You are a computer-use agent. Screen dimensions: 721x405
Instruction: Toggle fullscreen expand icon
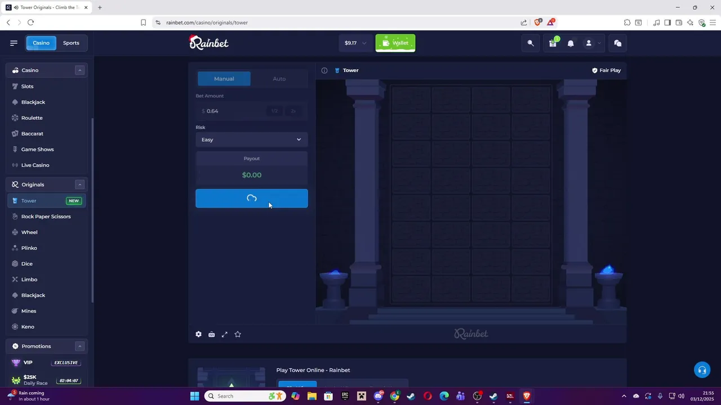pyautogui.click(x=224, y=334)
